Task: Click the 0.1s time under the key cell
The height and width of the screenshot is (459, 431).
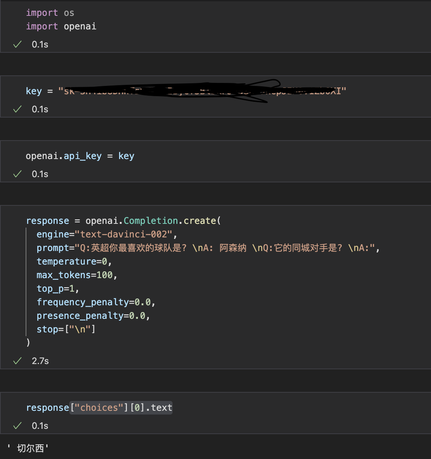Action: pos(40,109)
